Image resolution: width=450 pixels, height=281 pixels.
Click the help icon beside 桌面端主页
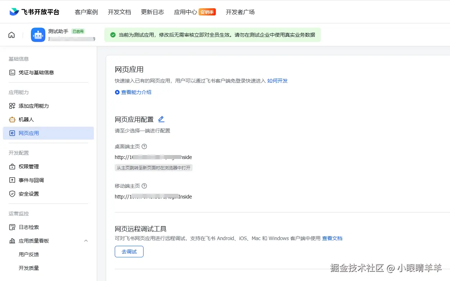pos(144,146)
